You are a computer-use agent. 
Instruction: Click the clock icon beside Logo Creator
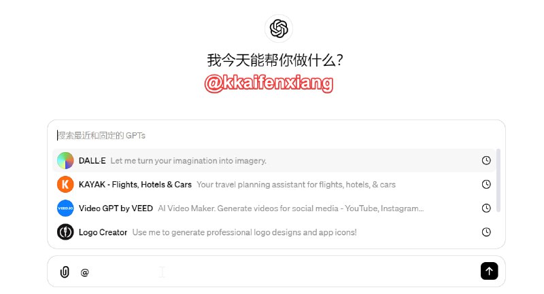(x=486, y=232)
